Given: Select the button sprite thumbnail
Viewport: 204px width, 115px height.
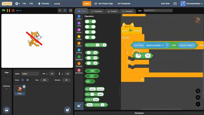Looking at the screenshot, I should (20, 90).
